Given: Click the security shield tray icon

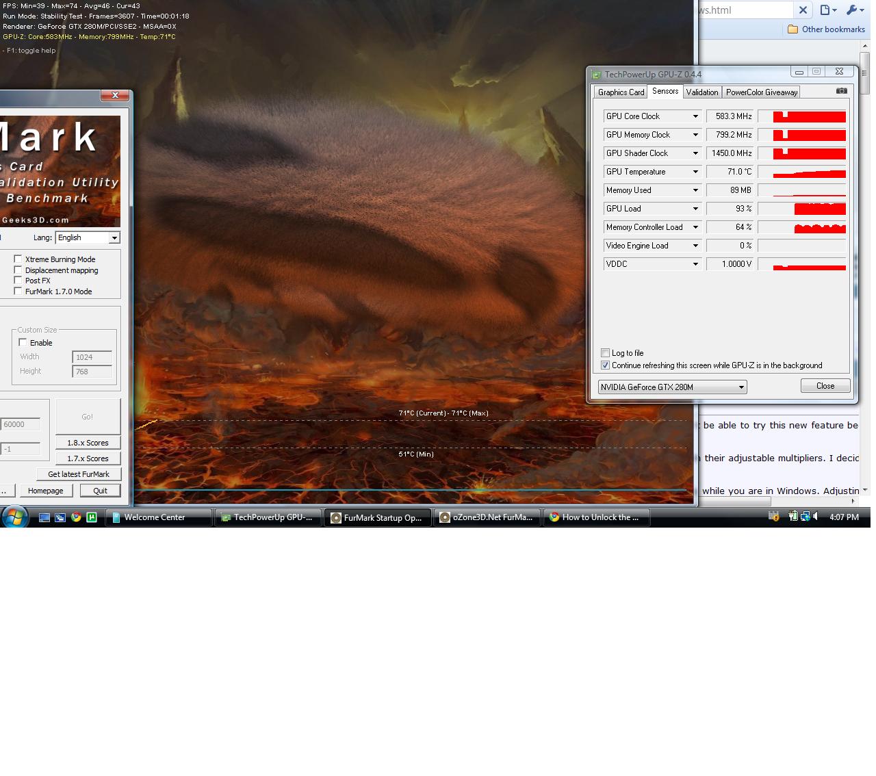Looking at the screenshot, I should tap(774, 517).
